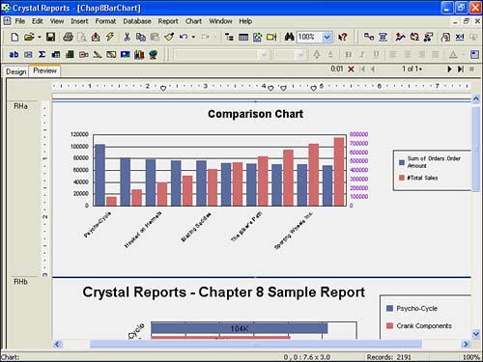
Task: Click the context help question-mark icon
Action: pos(343,37)
